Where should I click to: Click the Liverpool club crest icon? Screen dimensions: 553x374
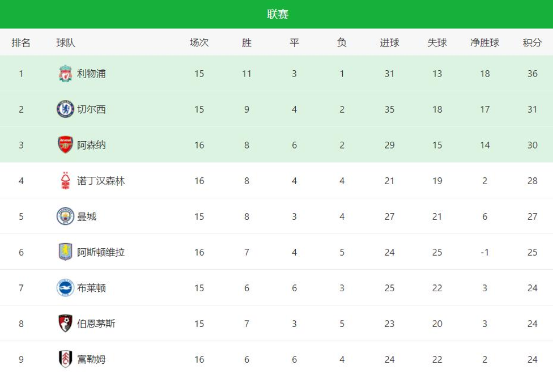(66, 74)
